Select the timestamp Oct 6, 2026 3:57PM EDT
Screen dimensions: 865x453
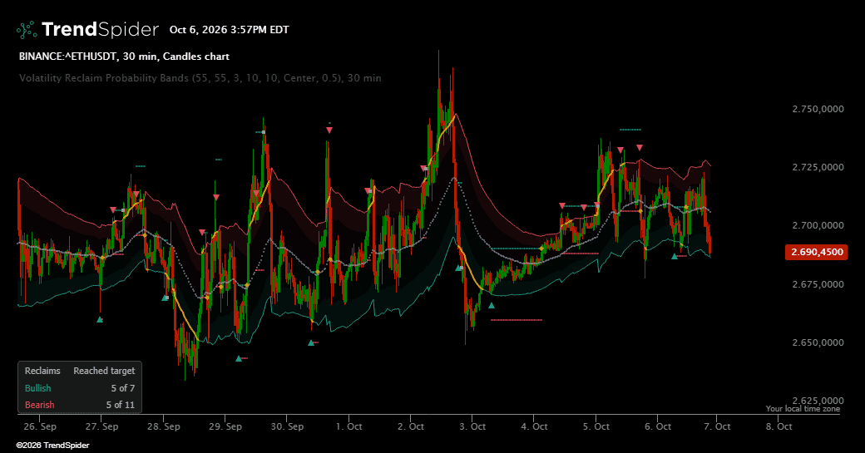[x=229, y=30]
